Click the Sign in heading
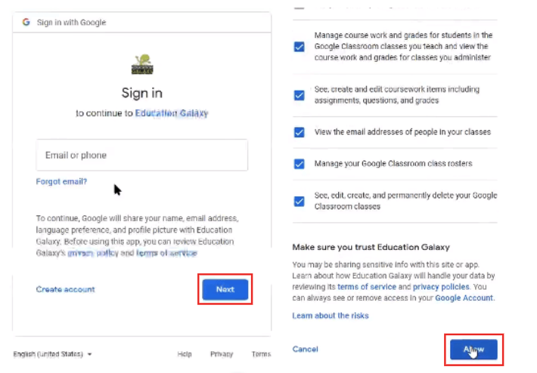 pyautogui.click(x=141, y=93)
